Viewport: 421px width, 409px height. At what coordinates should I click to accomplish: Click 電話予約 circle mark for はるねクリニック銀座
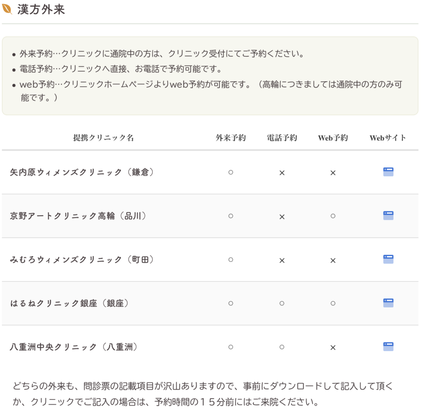tap(282, 303)
